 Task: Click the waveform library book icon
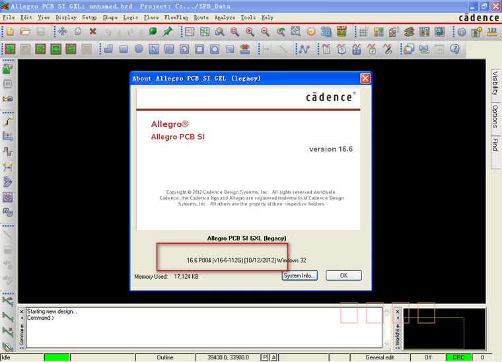[341, 49]
